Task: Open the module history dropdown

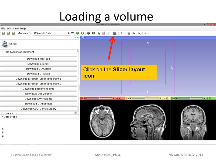Action: (x=73, y=33)
